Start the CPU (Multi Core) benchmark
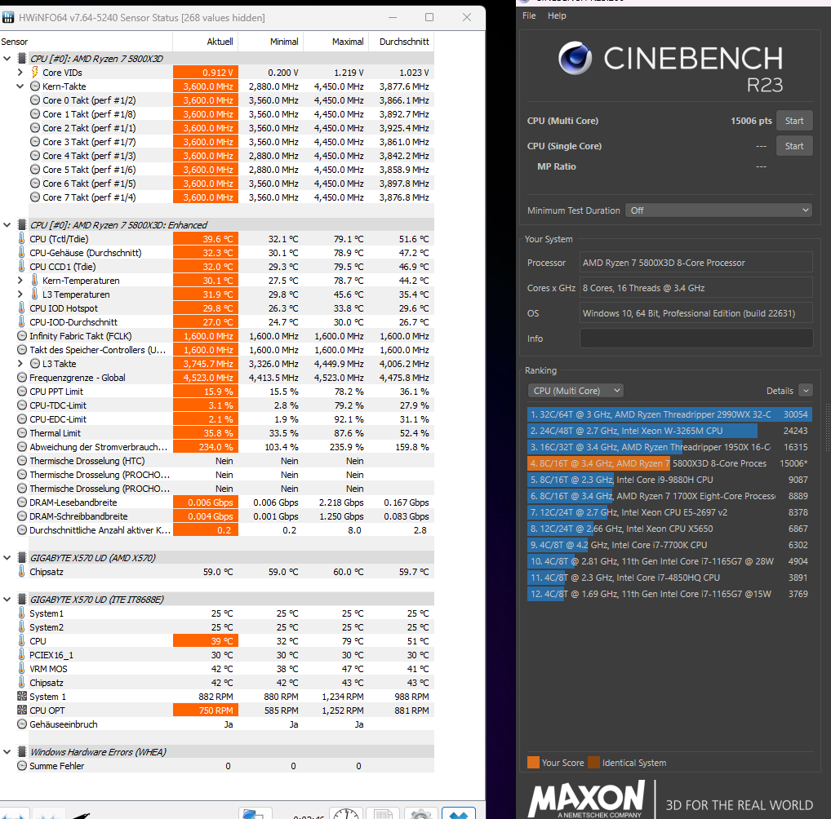831x819 pixels. (794, 121)
